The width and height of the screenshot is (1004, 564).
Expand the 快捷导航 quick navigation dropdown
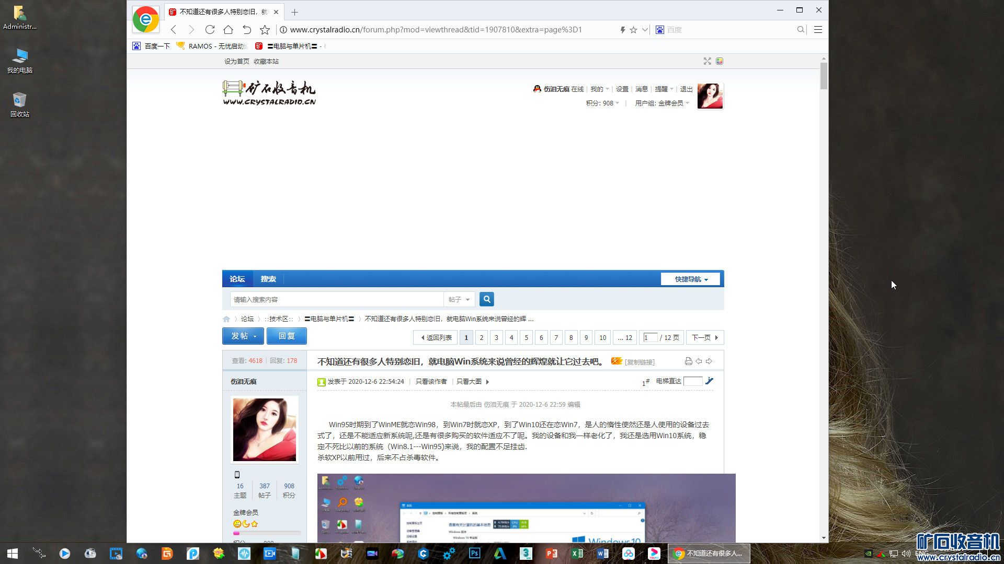click(690, 279)
